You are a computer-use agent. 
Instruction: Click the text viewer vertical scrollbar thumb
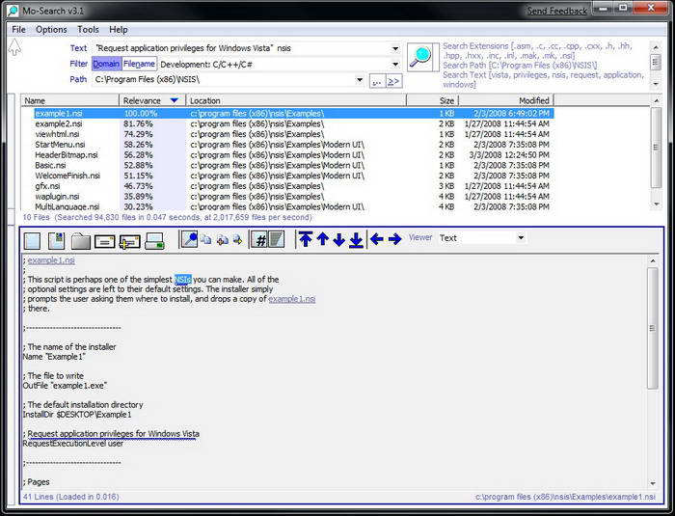[x=652, y=328]
